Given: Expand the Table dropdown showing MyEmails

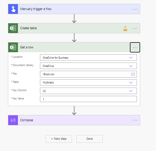Looking at the screenshot, I should (131, 83).
